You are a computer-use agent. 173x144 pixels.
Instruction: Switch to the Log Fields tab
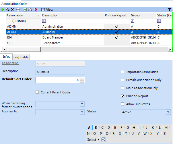[x=21, y=57]
